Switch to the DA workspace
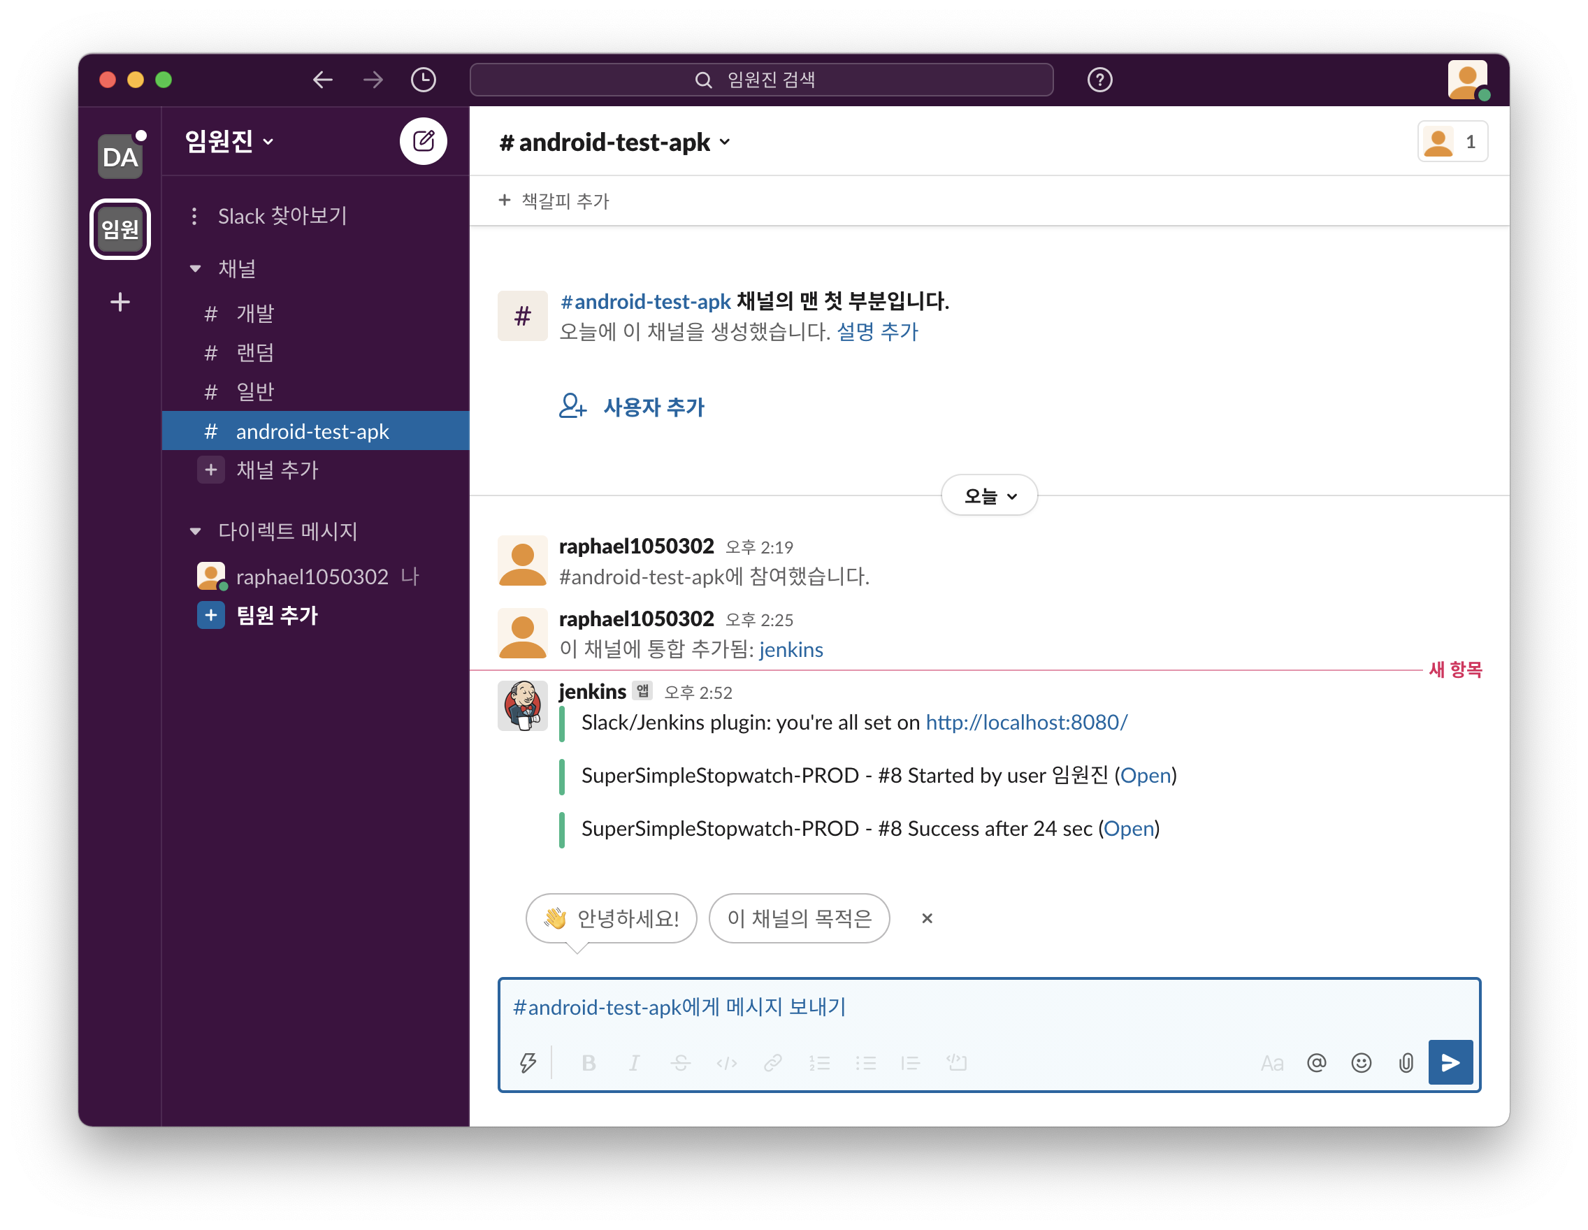This screenshot has width=1588, height=1230. pyautogui.click(x=120, y=157)
